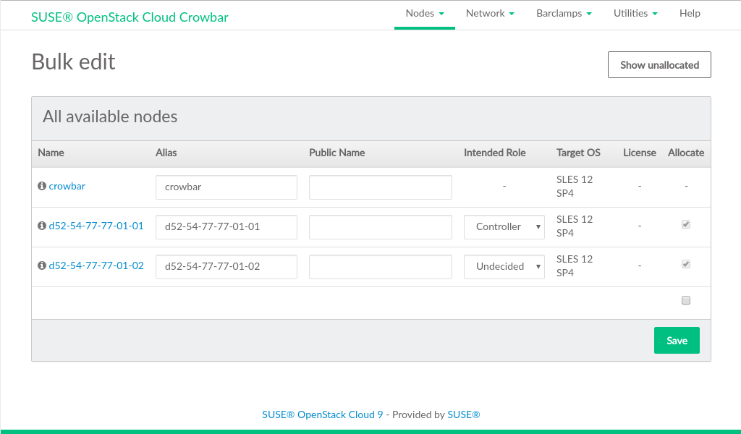Open the crowbar node link
Image resolution: width=741 pixels, height=434 pixels.
point(67,186)
